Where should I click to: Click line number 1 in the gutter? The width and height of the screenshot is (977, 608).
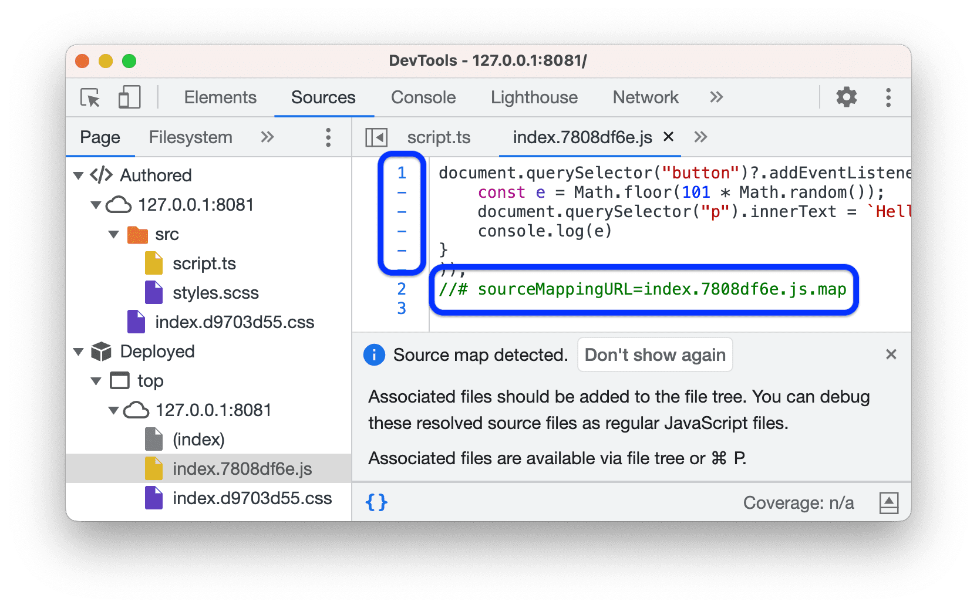coord(401,173)
